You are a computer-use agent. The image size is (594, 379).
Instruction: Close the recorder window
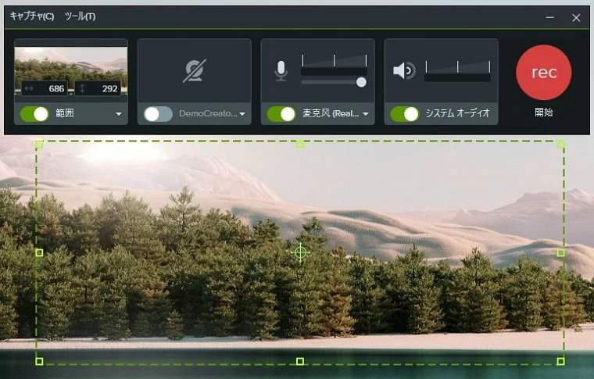click(x=576, y=17)
